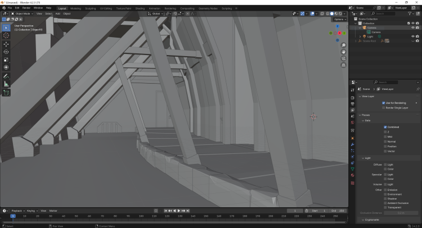Pick the Rotate tool
This screenshot has height=228, width=422.
(x=6, y=52)
